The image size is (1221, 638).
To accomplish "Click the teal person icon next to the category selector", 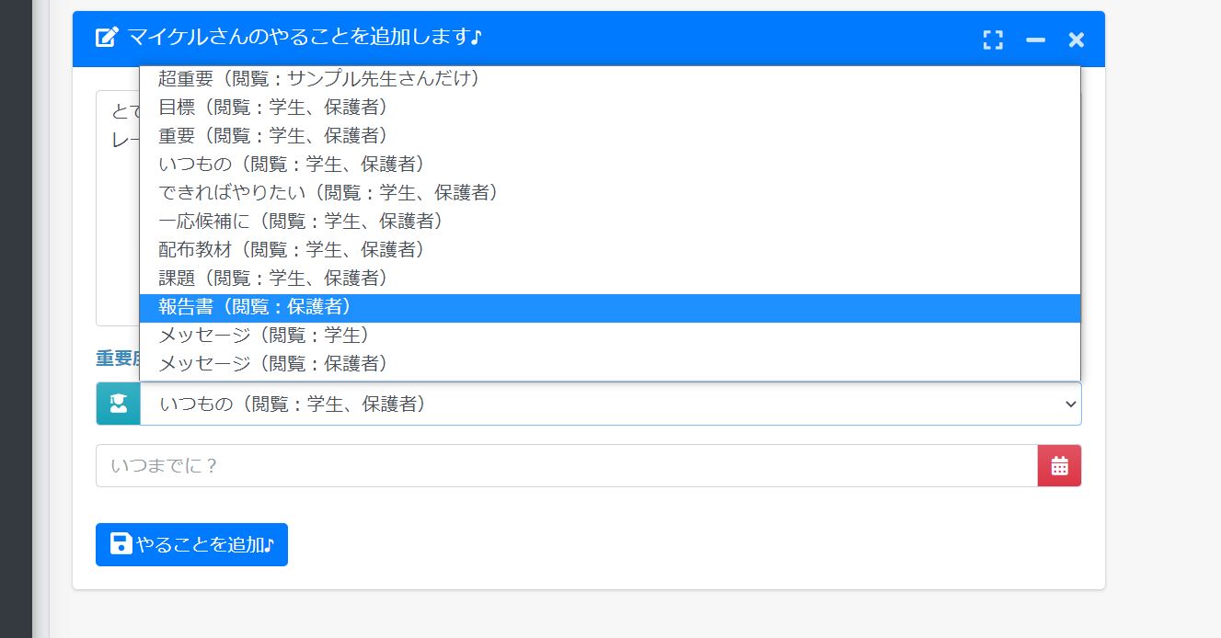I will click(x=116, y=403).
